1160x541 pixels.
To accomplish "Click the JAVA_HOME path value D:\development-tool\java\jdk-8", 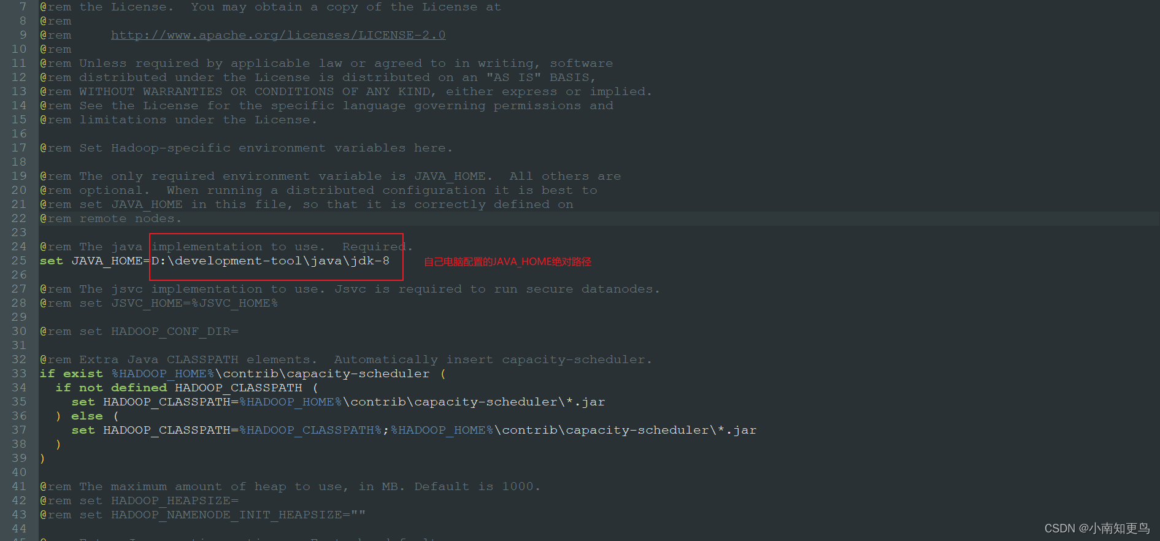I will (x=270, y=261).
